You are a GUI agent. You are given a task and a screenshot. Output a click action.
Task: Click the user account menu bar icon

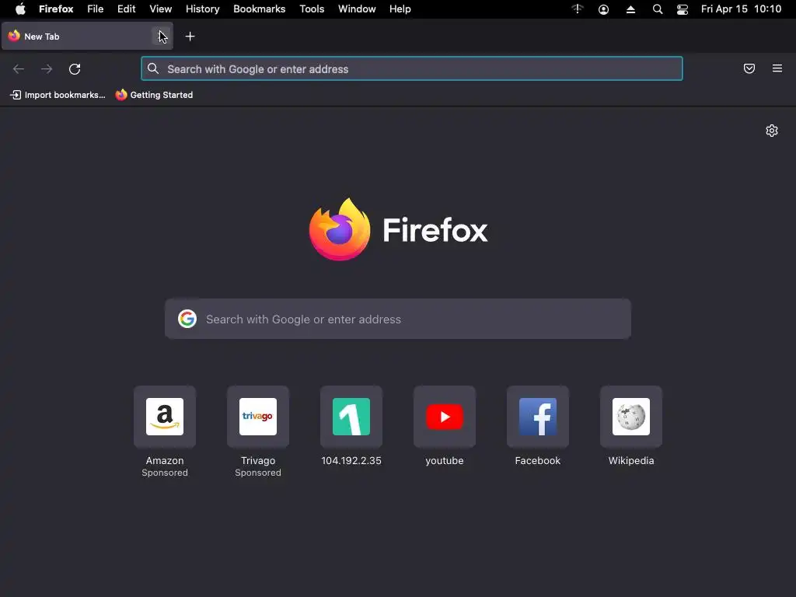[x=603, y=9]
